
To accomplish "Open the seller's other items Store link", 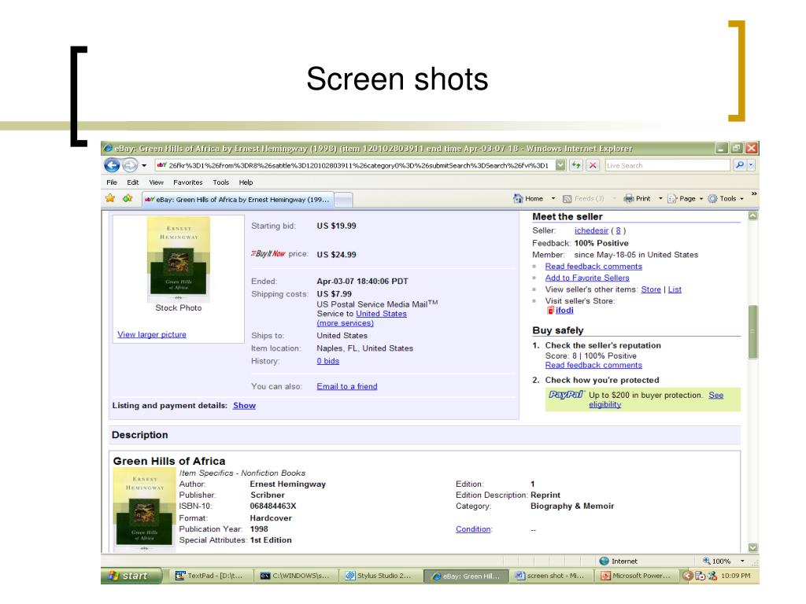I will pyautogui.click(x=651, y=289).
